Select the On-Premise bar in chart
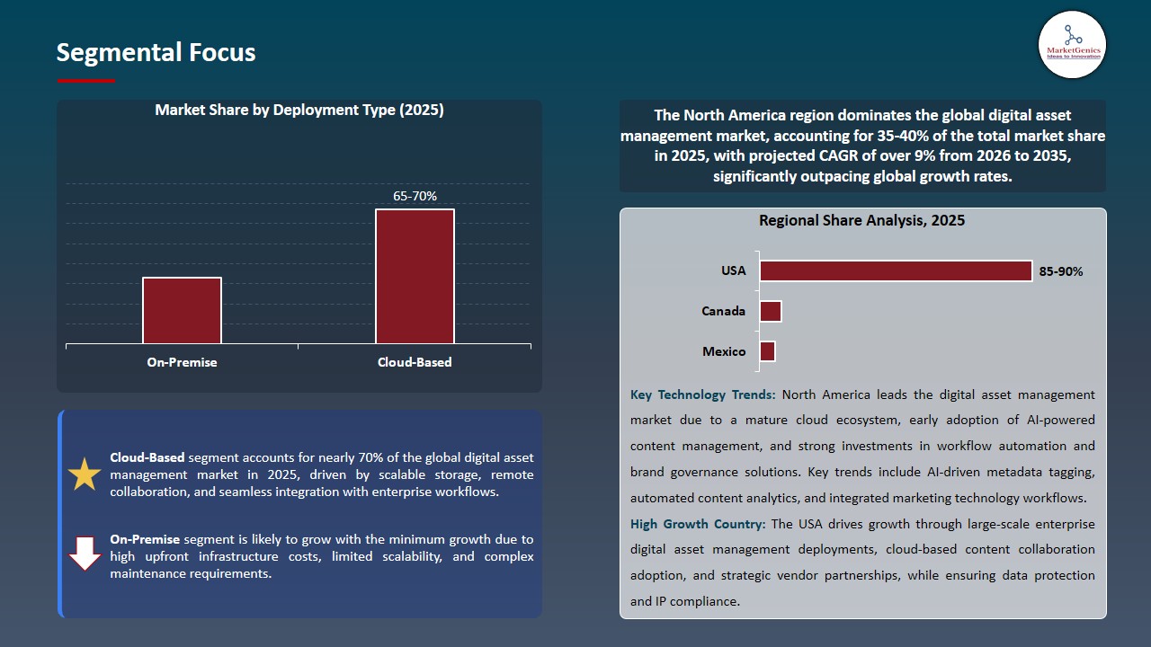Image resolution: width=1151 pixels, height=647 pixels. (182, 310)
